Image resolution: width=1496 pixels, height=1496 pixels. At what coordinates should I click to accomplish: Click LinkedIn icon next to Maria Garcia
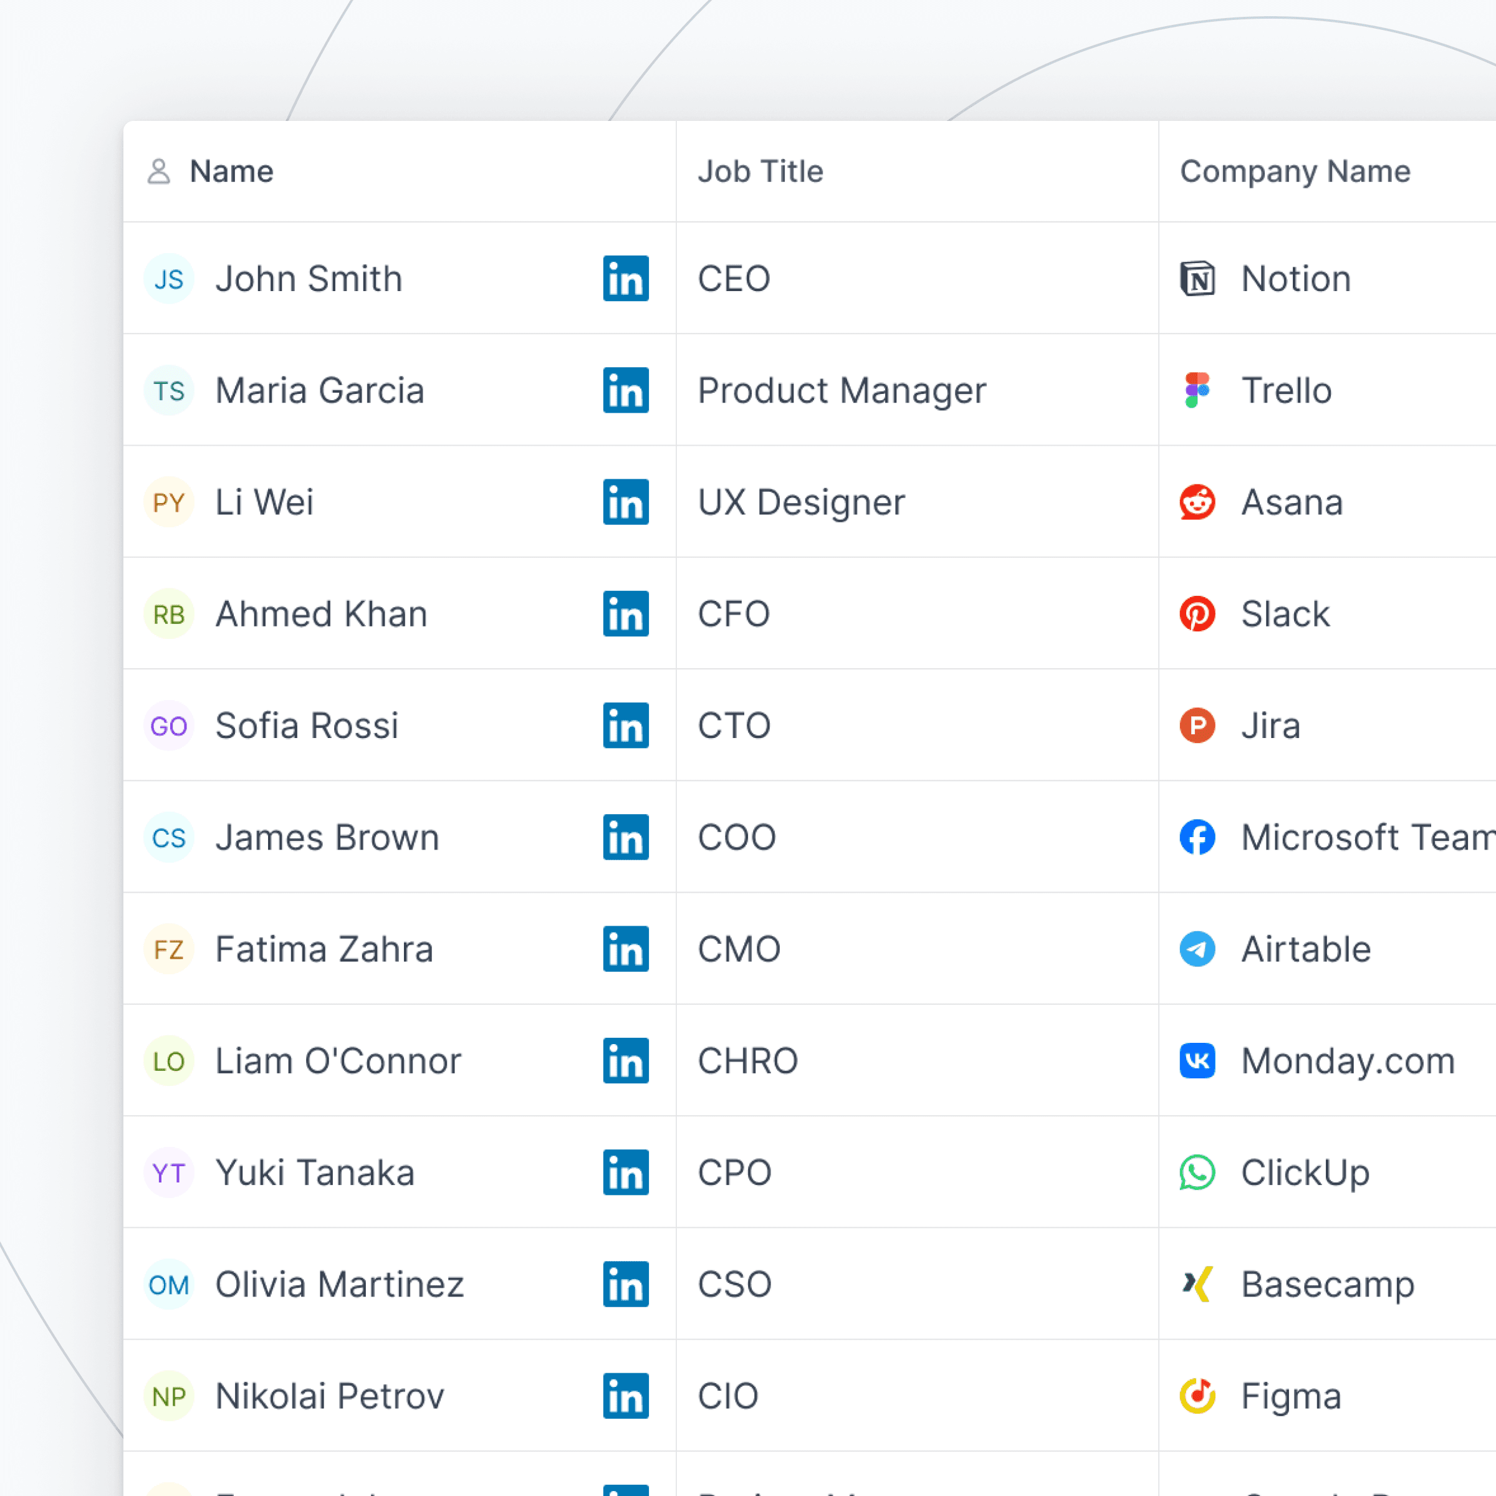coord(626,390)
